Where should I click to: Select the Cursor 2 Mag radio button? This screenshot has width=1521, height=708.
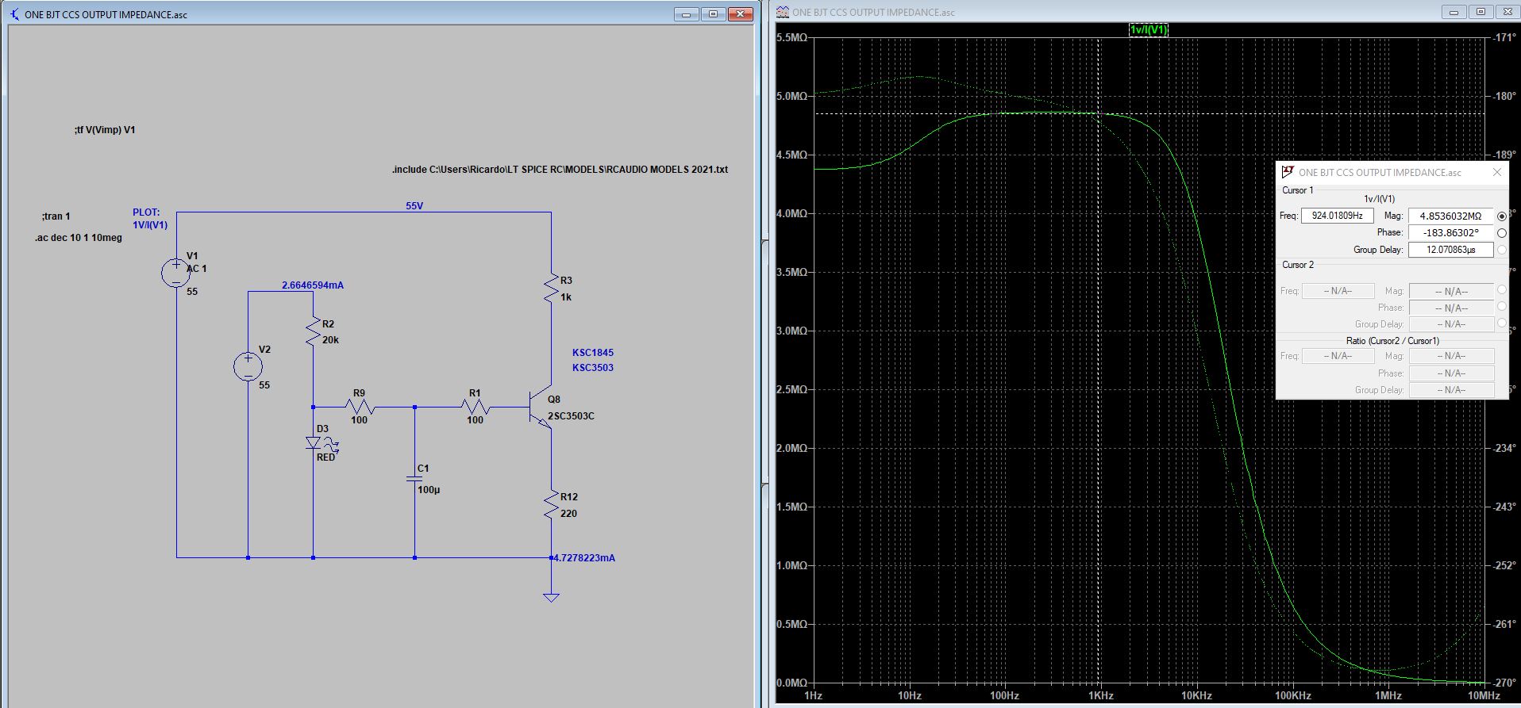point(1501,290)
